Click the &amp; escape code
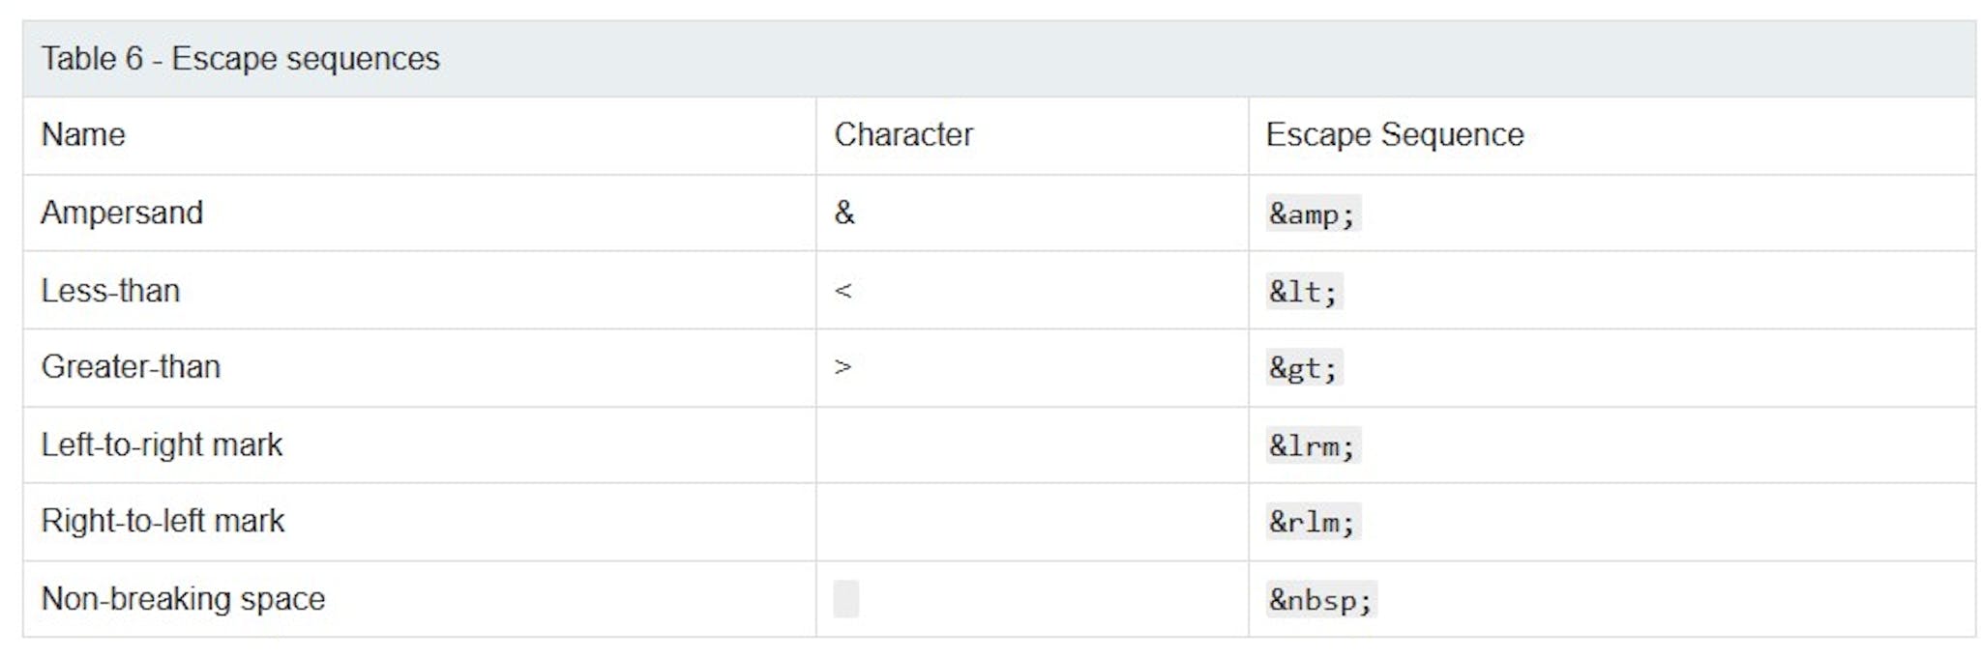The height and width of the screenshot is (658, 1981). point(1313,214)
